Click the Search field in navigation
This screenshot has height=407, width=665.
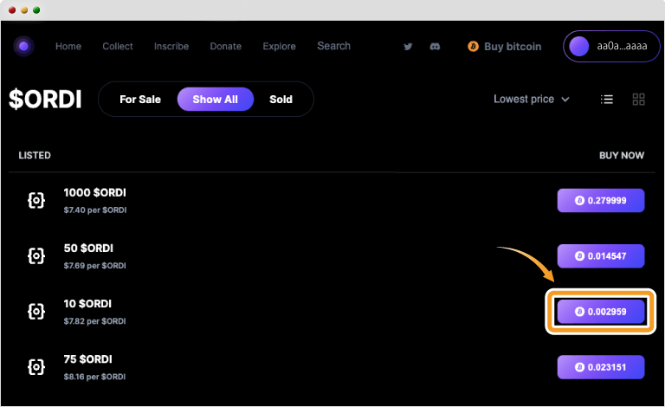point(333,46)
